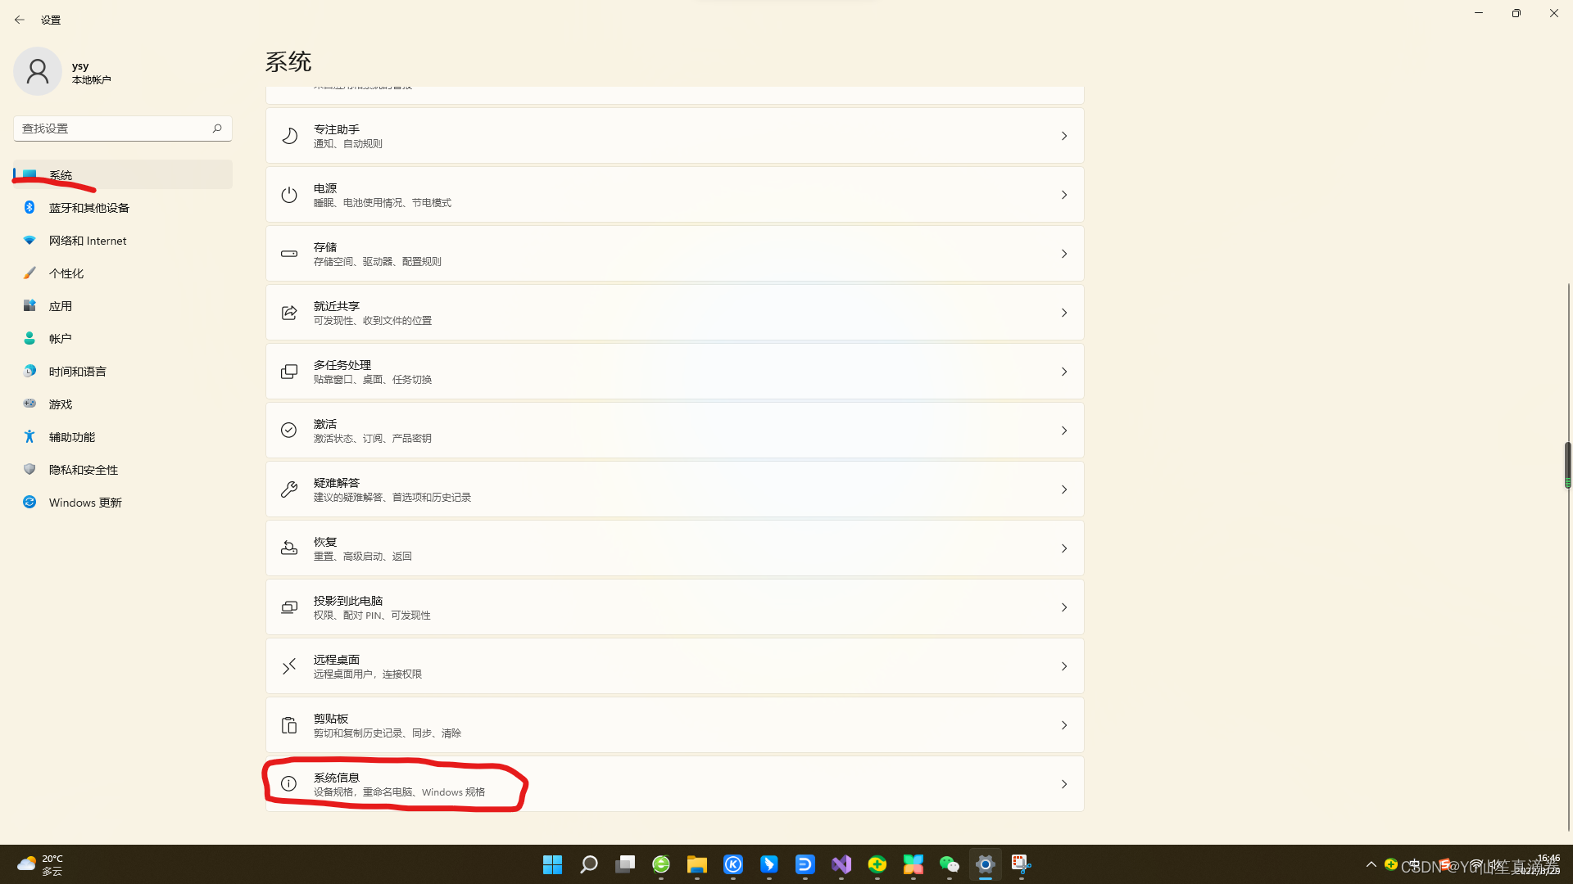This screenshot has width=1573, height=884.
Task: Click the Power (电源) icon
Action: point(289,195)
